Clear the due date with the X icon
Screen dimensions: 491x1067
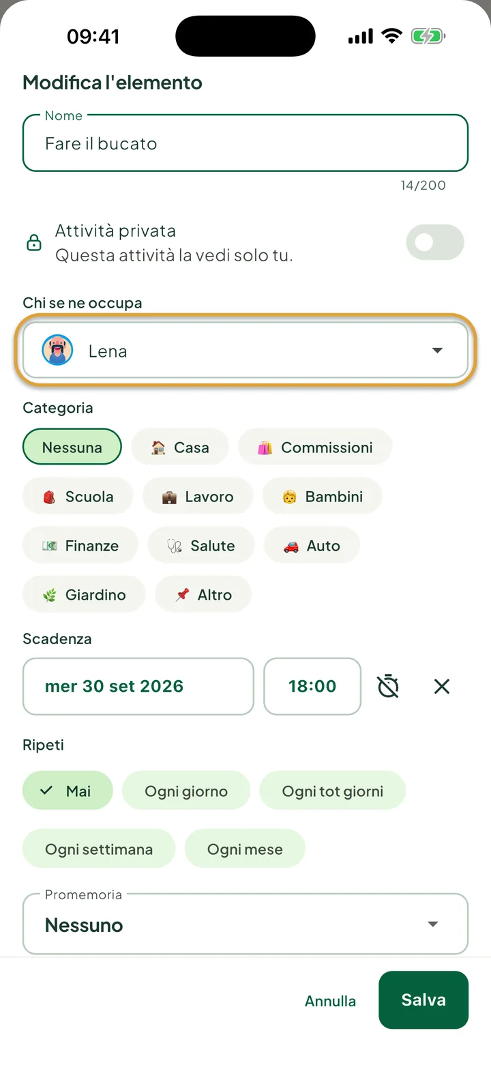[442, 686]
